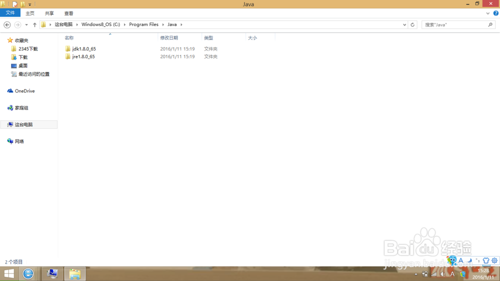500x281 pixels.
Task: Click the New Folder quick access icon
Action: point(22,4)
